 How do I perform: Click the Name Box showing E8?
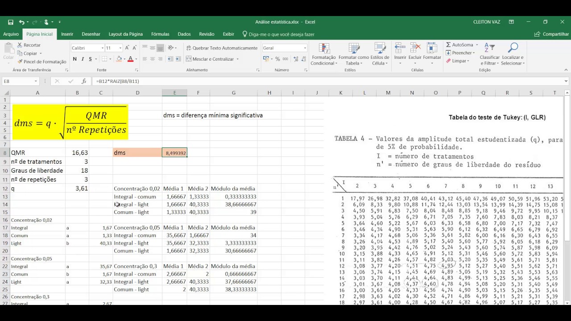coord(21,81)
